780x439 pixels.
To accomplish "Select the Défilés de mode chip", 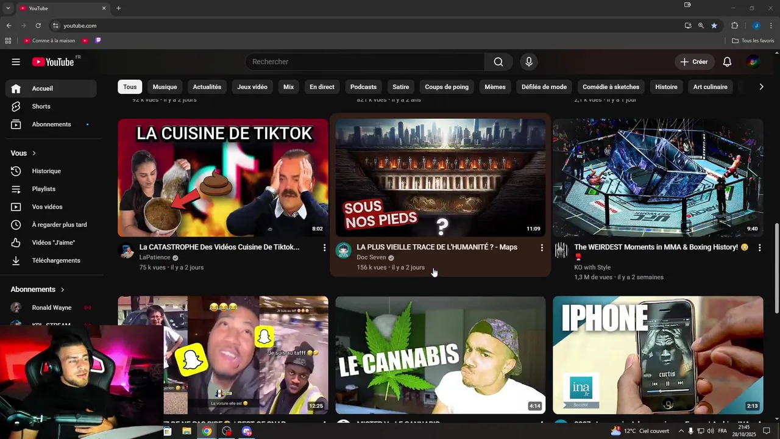I will [x=544, y=87].
